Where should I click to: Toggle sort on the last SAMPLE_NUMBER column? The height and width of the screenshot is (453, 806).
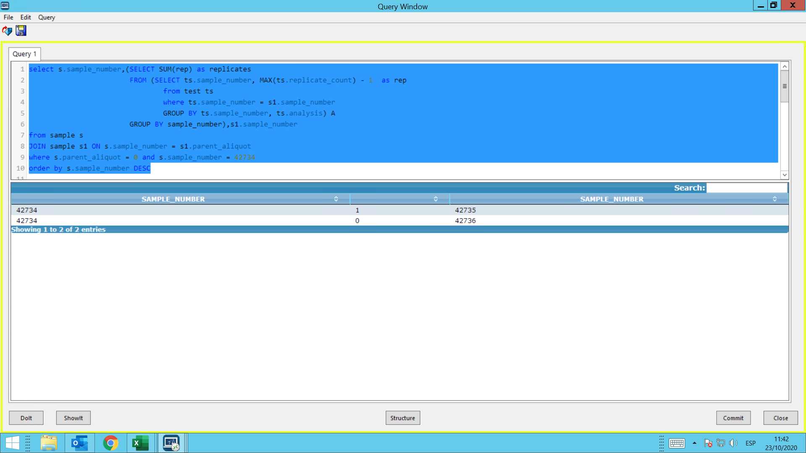click(775, 199)
